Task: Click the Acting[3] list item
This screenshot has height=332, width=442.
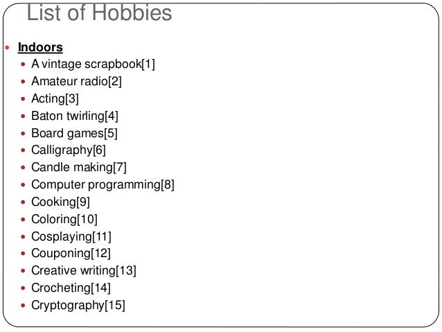Action: coord(55,98)
